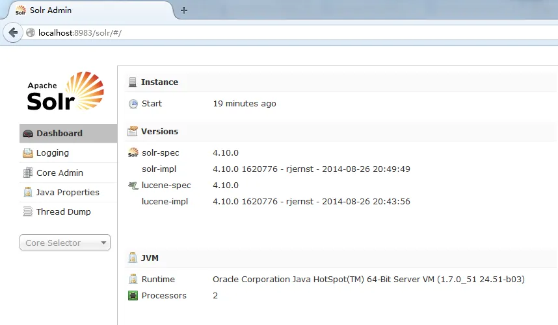The height and width of the screenshot is (325, 558).
Task: Click the lucene-spec Lucene icon
Action: click(133, 186)
